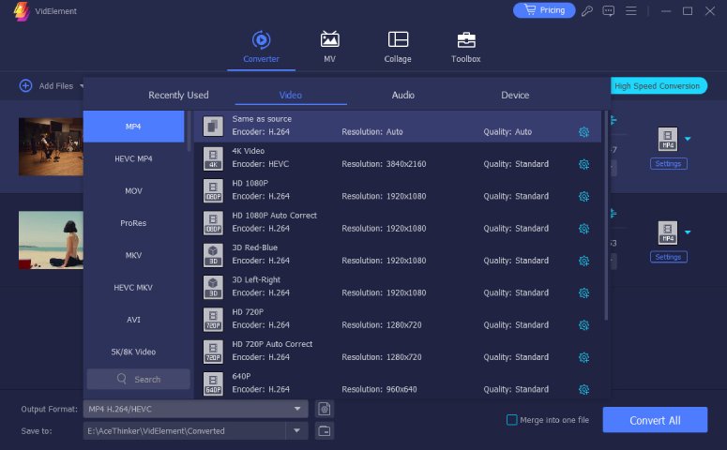Select MOV format
The image size is (727, 450).
pyautogui.click(x=133, y=191)
